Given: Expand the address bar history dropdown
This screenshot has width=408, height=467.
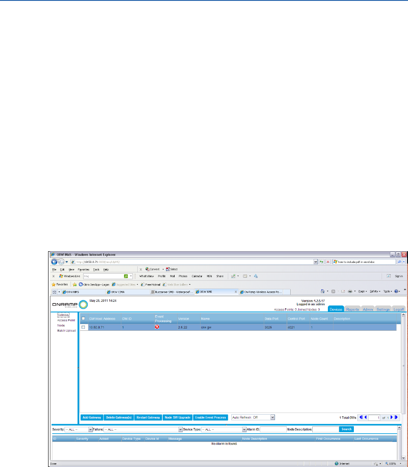Looking at the screenshot, I should [316, 262].
